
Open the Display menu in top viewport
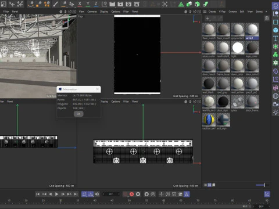[x=104, y=12]
